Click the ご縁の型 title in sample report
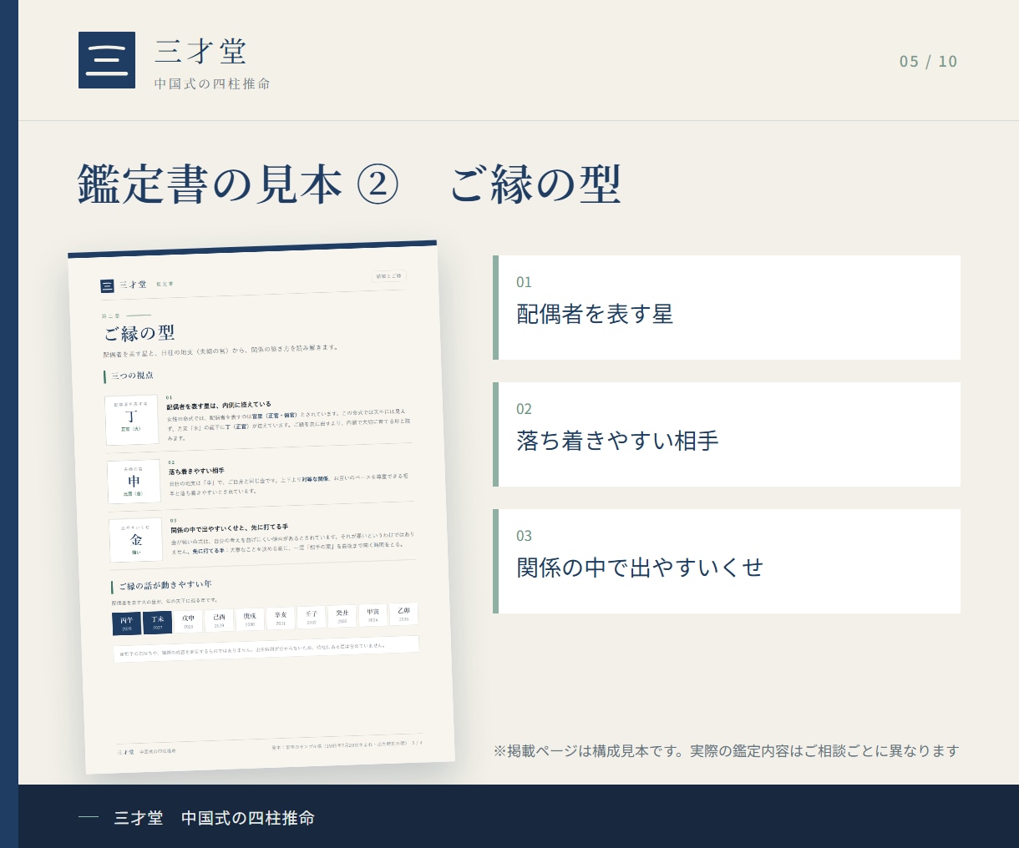This screenshot has height=848, width=1019. (139, 333)
